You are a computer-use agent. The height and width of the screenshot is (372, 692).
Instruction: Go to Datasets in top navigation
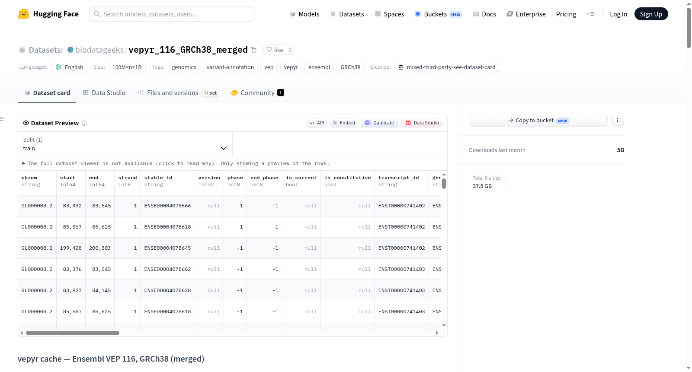pyautogui.click(x=347, y=14)
